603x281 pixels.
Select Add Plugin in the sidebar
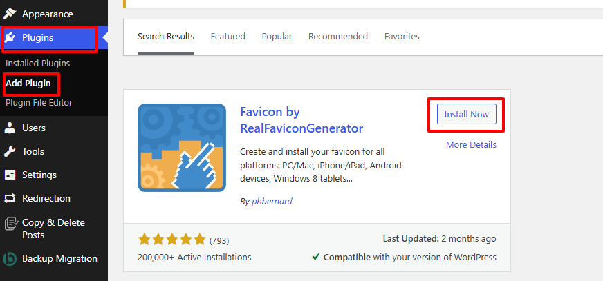(x=28, y=83)
